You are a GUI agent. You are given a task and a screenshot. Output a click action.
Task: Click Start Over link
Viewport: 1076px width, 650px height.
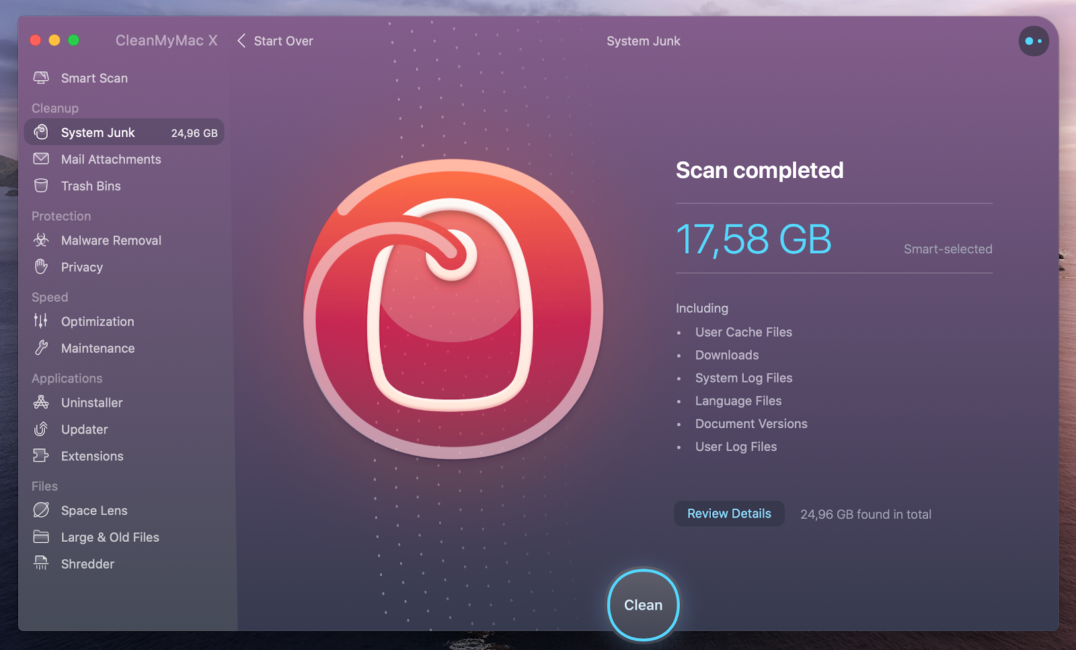pyautogui.click(x=283, y=41)
